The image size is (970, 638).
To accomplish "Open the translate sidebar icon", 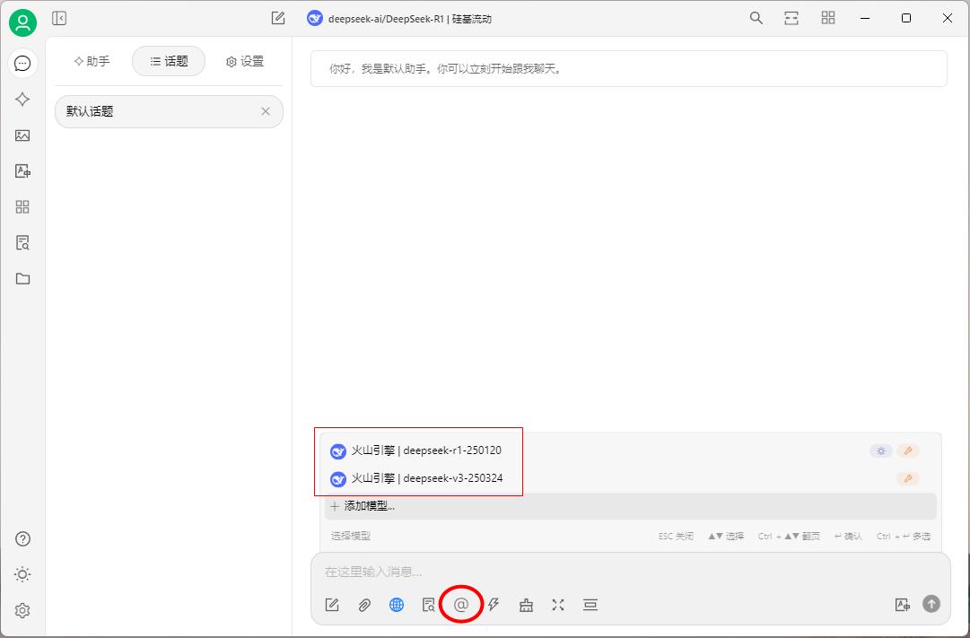I will click(x=22, y=170).
